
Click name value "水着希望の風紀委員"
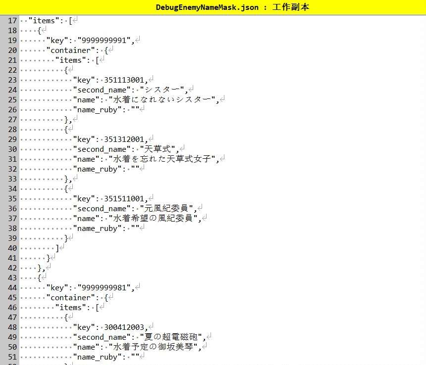coord(153,219)
